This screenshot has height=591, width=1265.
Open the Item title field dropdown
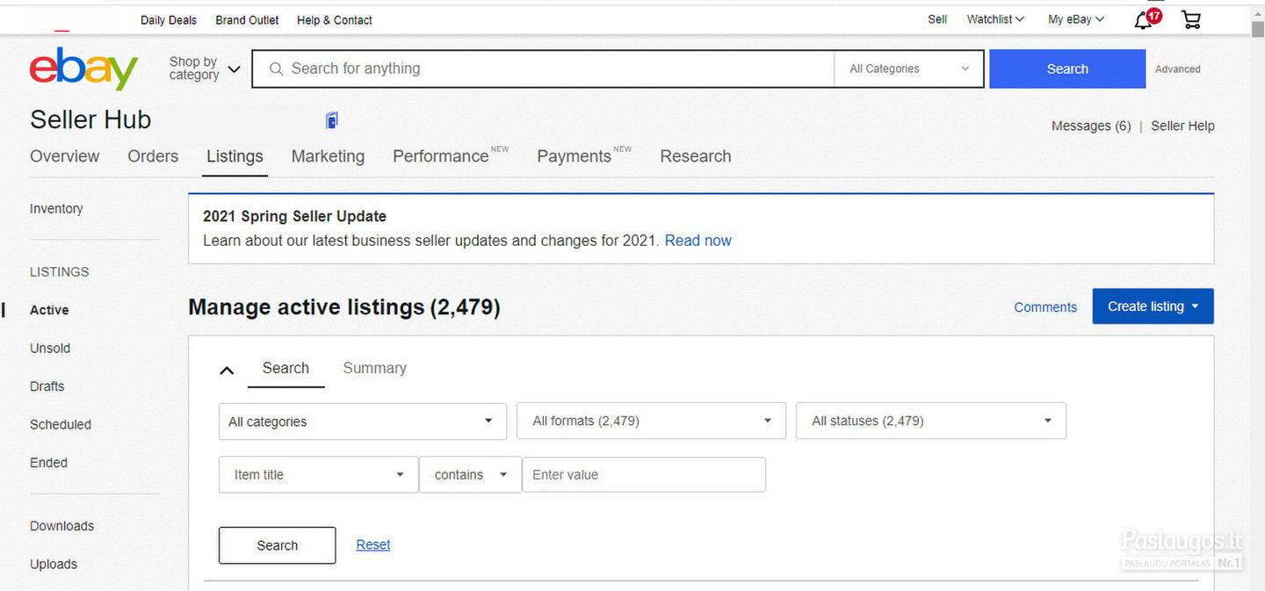(x=318, y=474)
